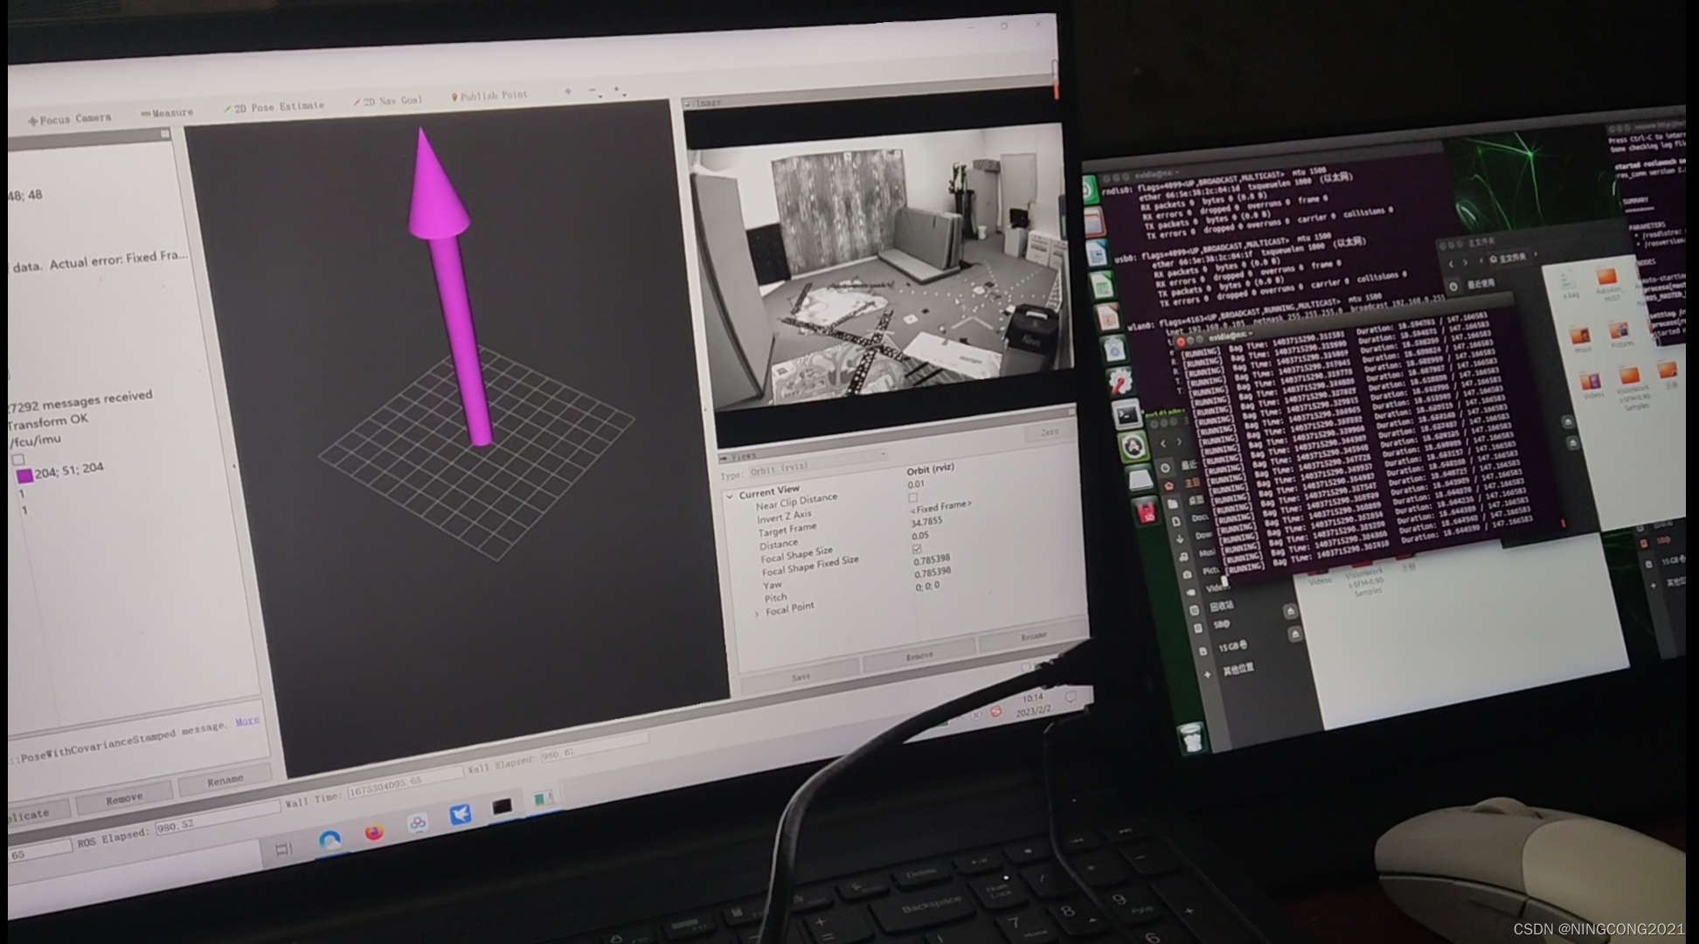Open the trash icon in Ubuntu dock

click(x=1192, y=737)
